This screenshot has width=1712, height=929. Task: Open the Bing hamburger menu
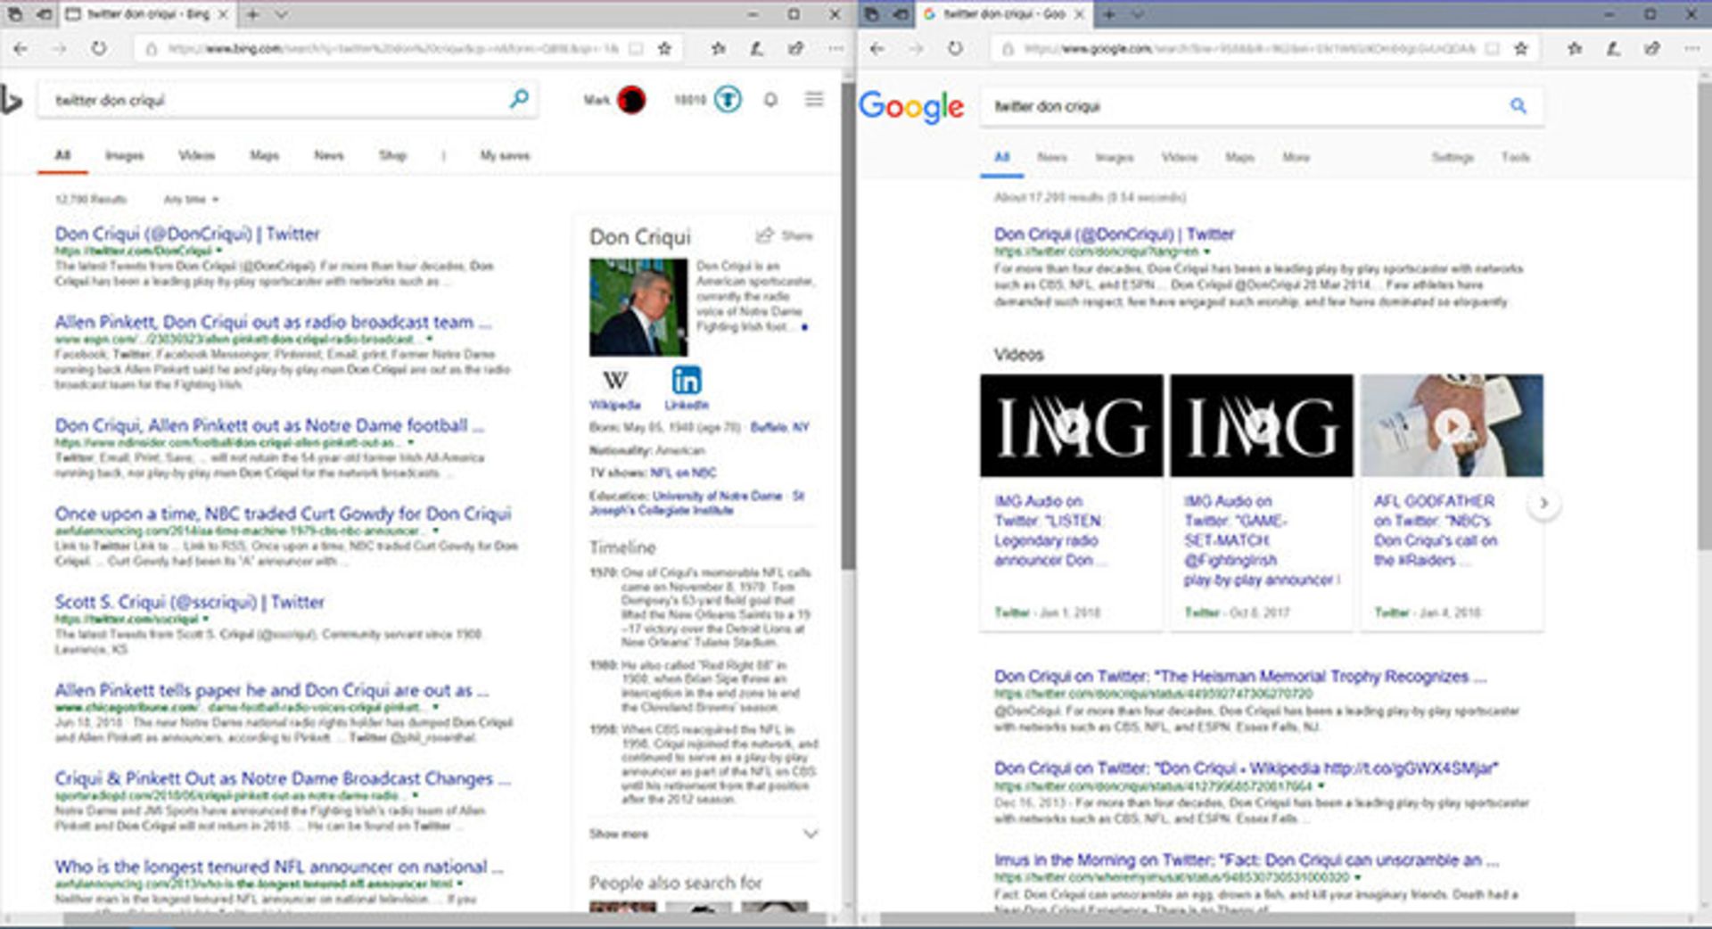coord(814,99)
